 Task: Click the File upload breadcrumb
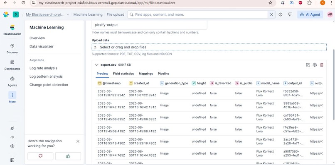[116, 14]
